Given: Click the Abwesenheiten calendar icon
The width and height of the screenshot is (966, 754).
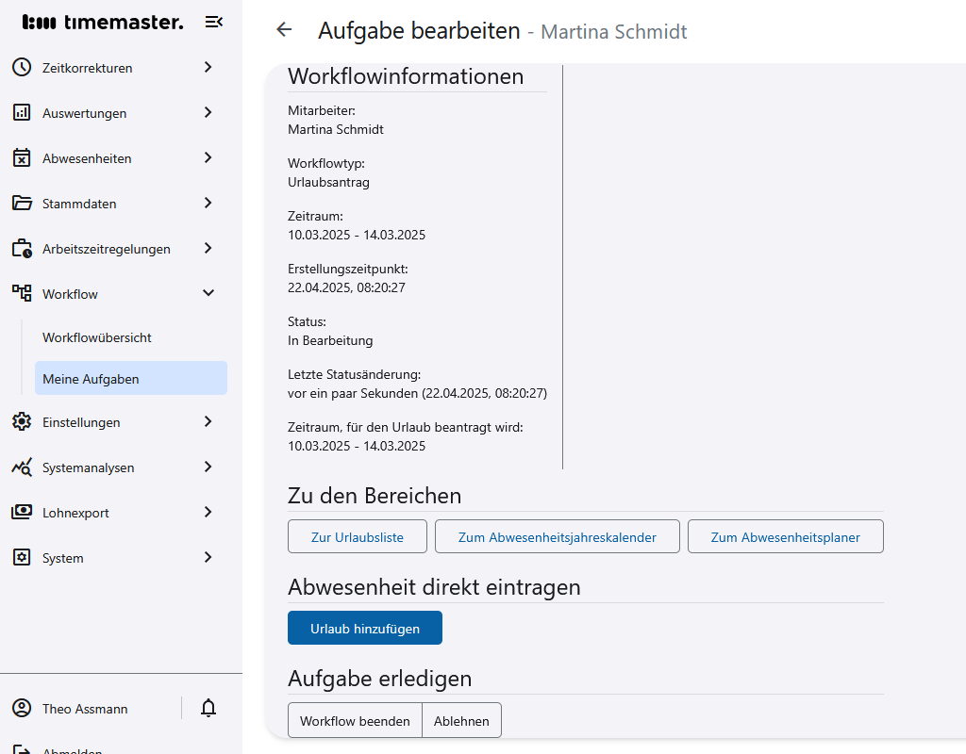Looking at the screenshot, I should (x=21, y=157).
